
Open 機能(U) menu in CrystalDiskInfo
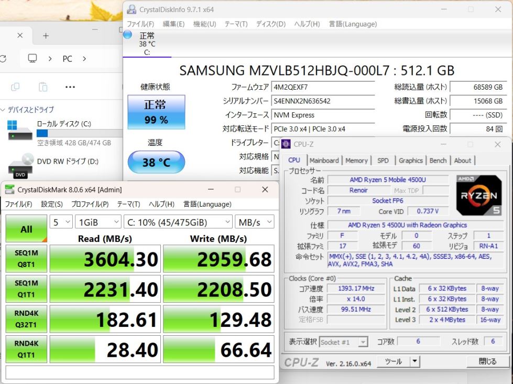pyautogui.click(x=204, y=24)
